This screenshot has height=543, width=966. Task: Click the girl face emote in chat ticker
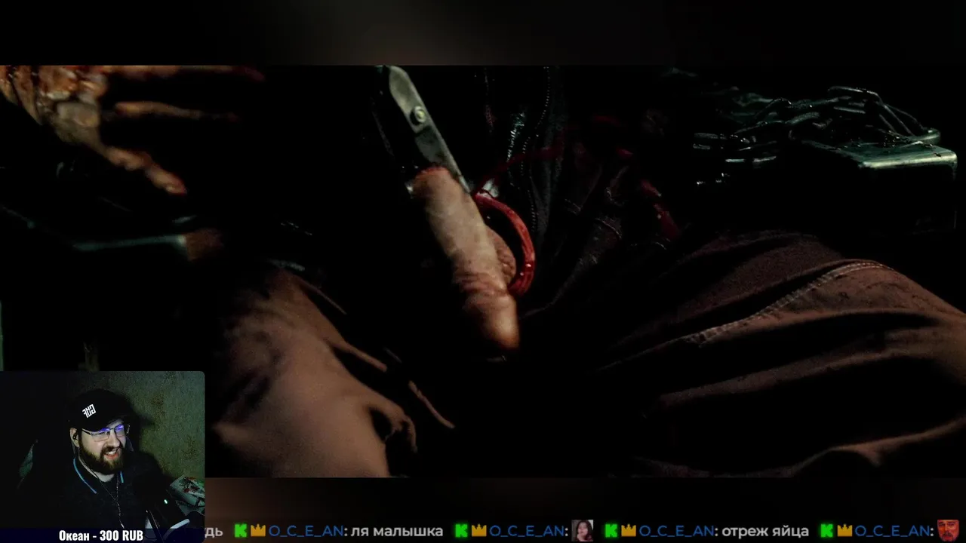coord(582,531)
